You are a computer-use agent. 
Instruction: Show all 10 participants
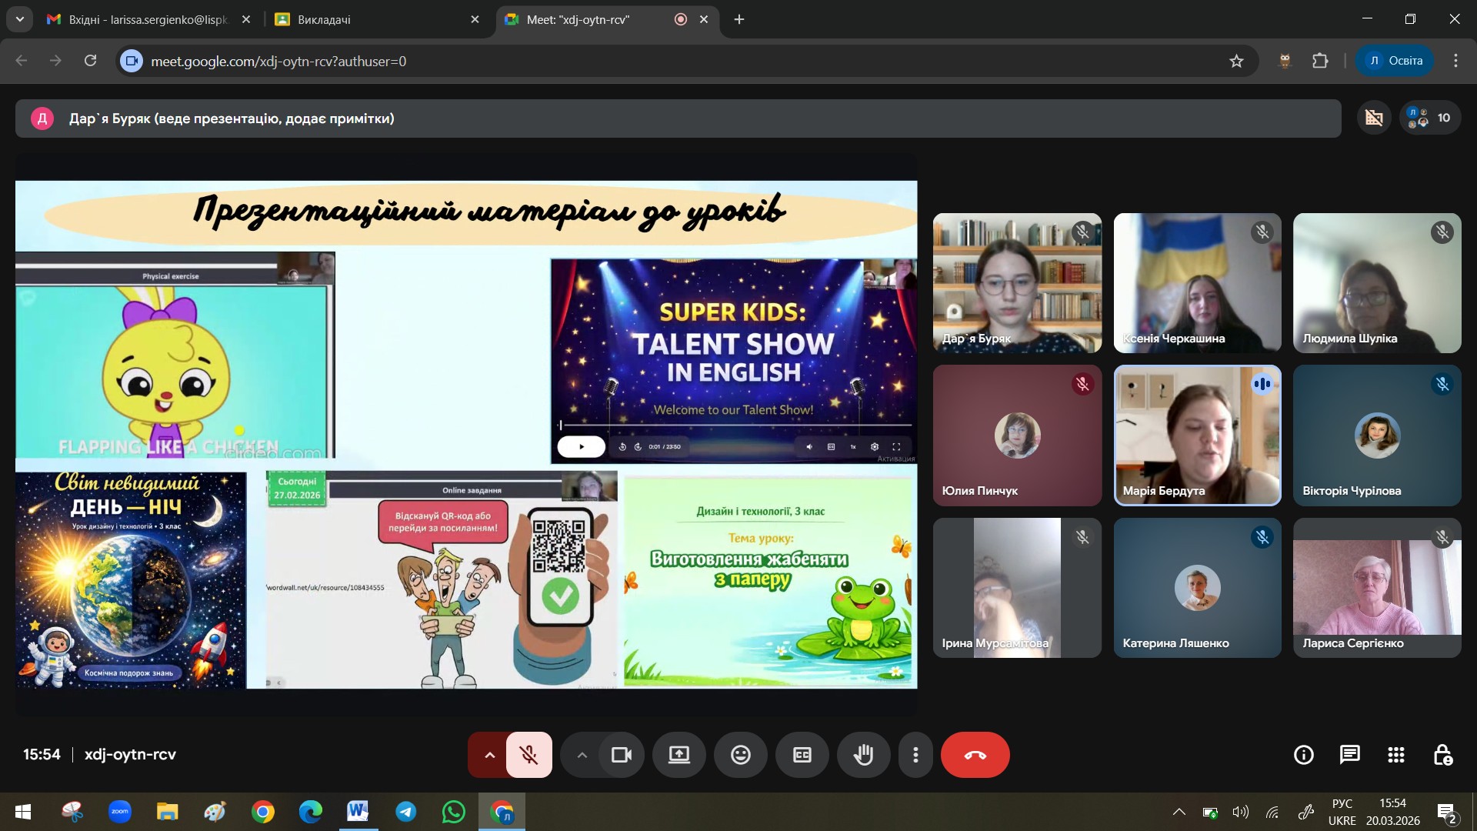tap(1430, 118)
